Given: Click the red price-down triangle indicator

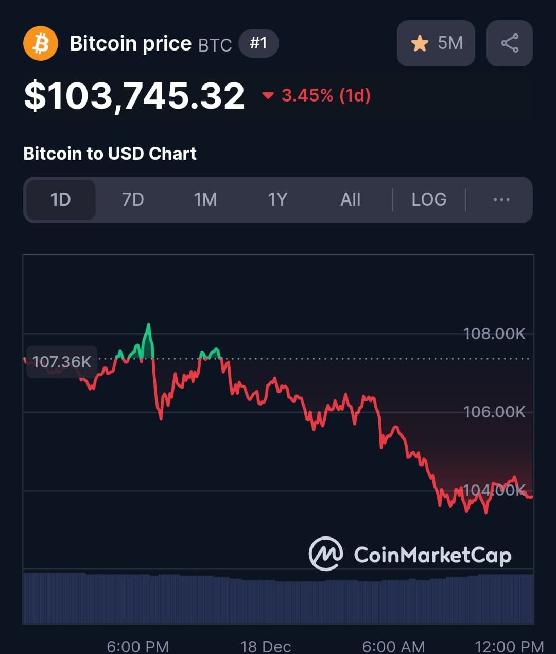Looking at the screenshot, I should click(268, 95).
